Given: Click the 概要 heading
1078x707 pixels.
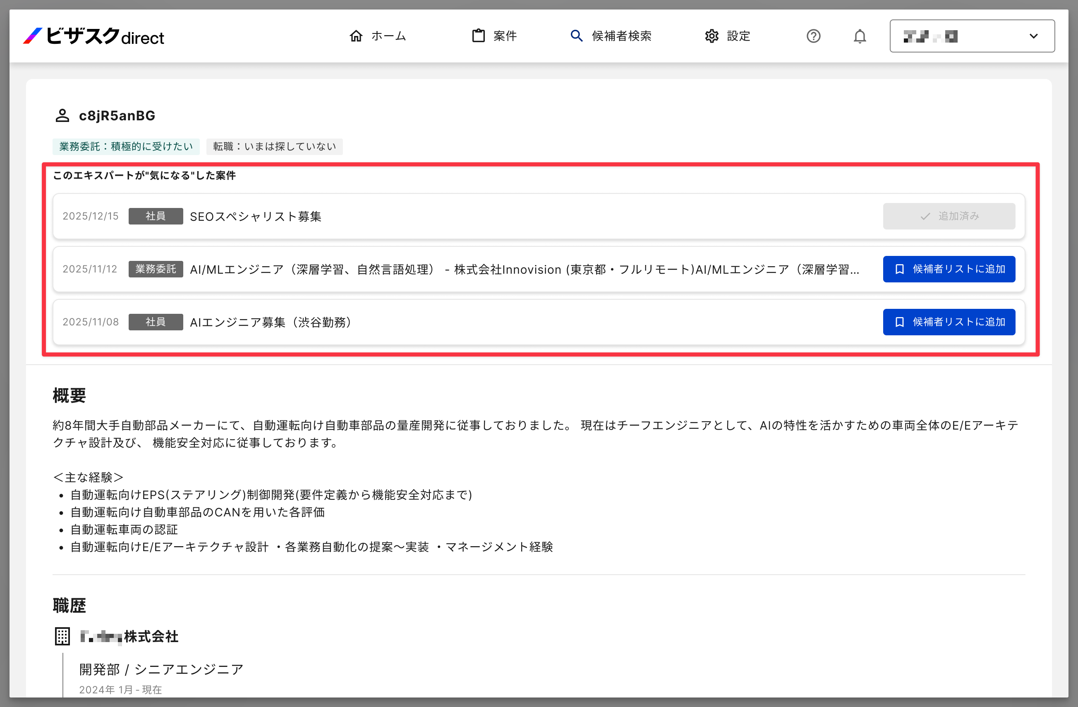Looking at the screenshot, I should [69, 396].
